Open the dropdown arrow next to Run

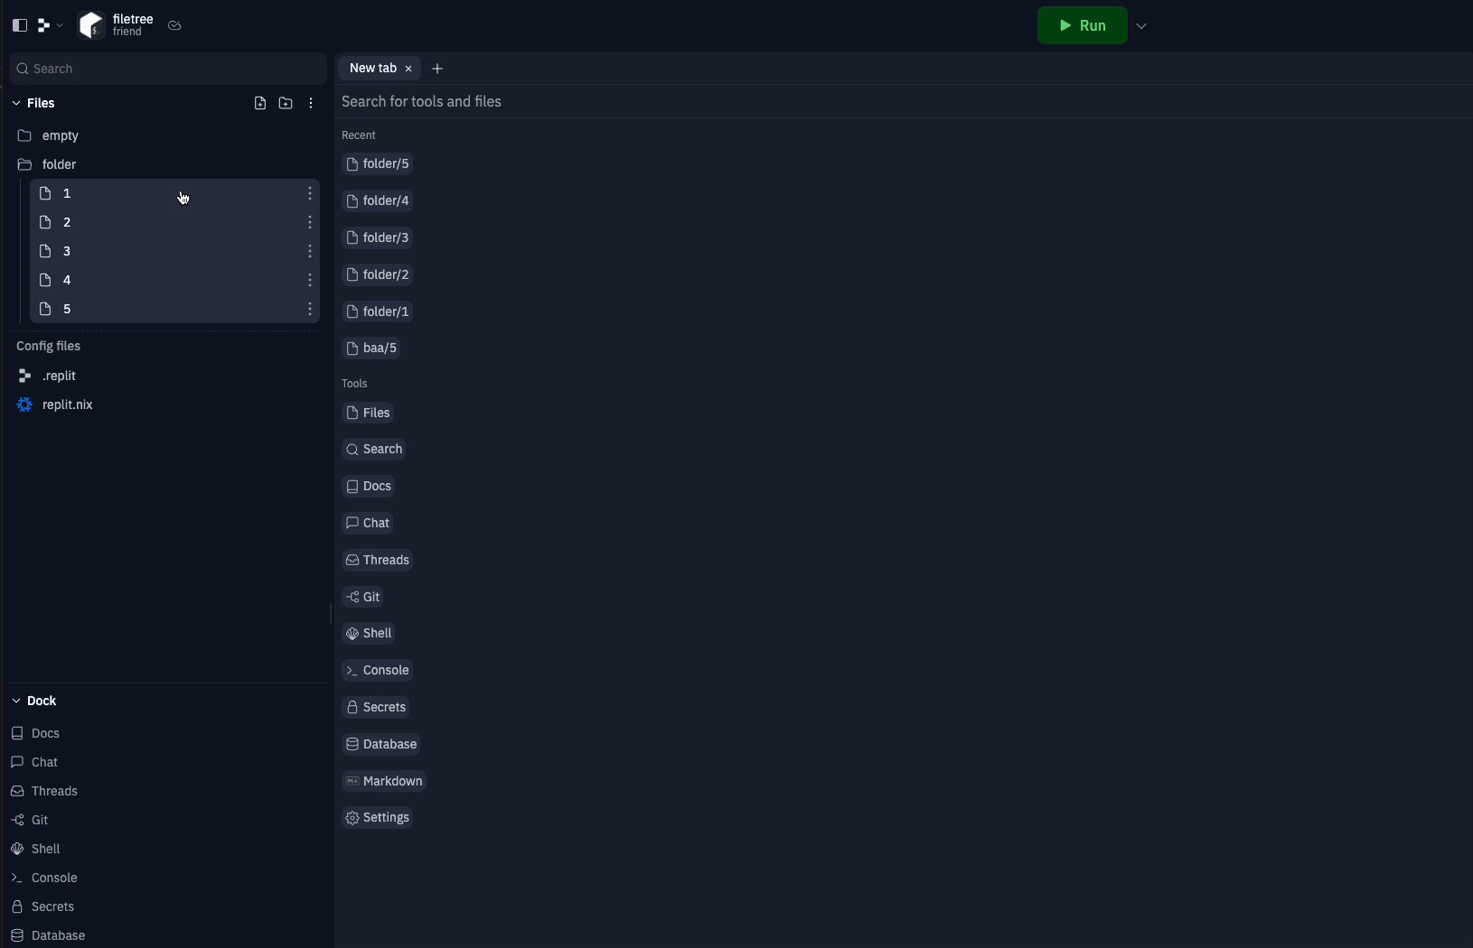1141,26
